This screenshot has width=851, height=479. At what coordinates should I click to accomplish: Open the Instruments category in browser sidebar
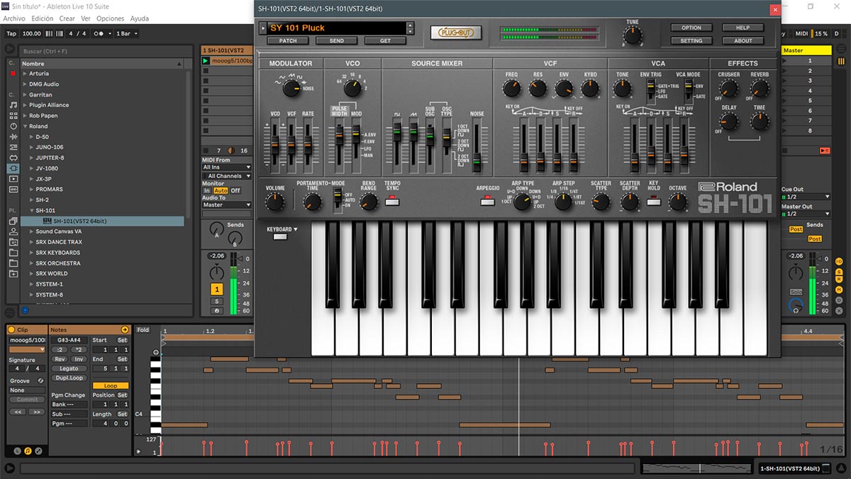pyautogui.click(x=13, y=126)
